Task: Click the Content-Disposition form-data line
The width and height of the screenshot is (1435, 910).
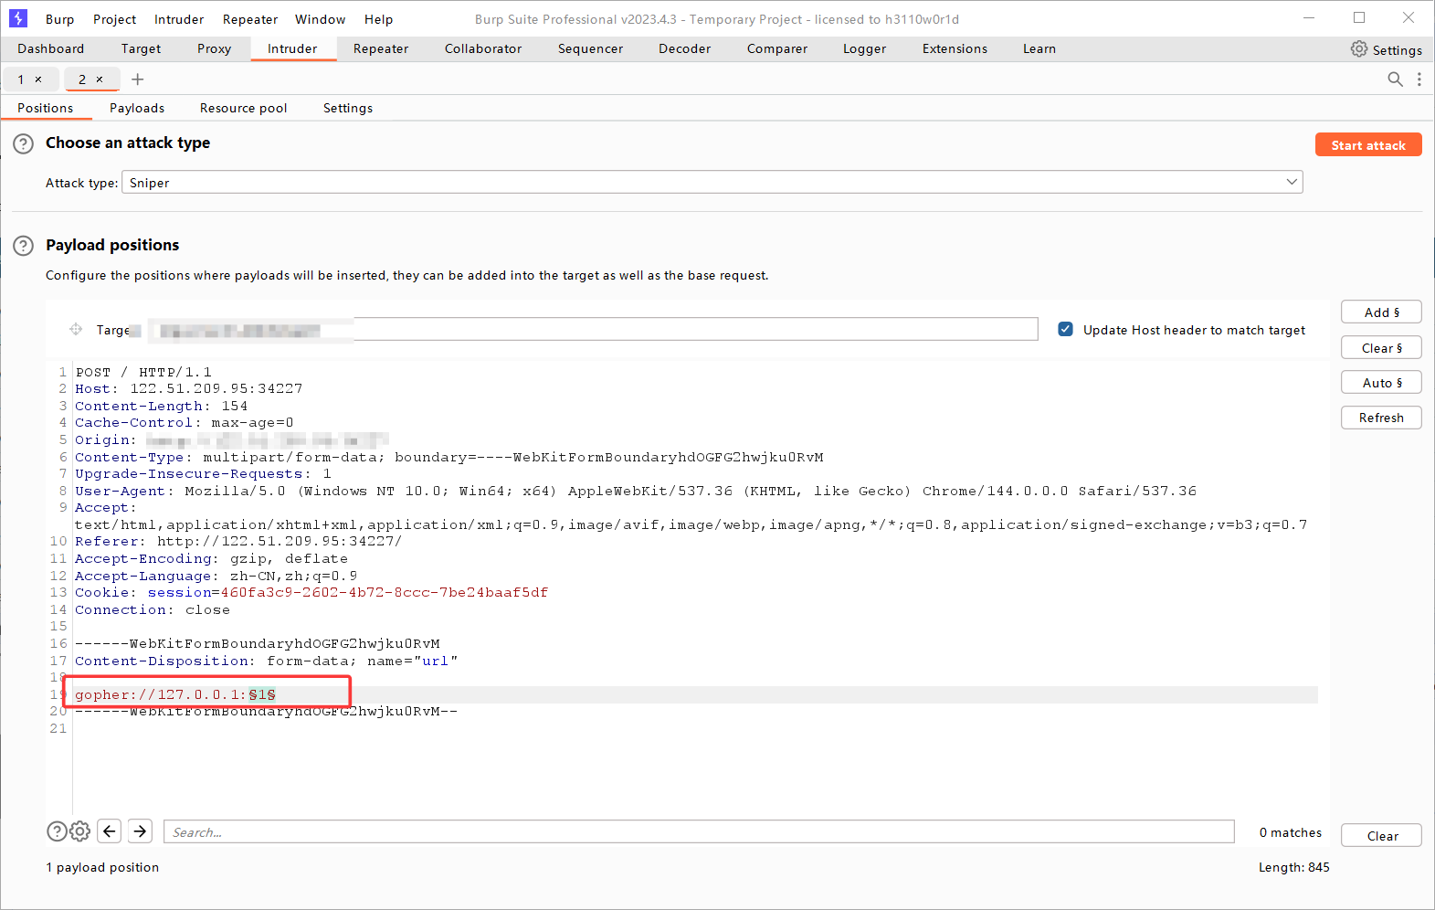Action: pyautogui.click(x=267, y=661)
